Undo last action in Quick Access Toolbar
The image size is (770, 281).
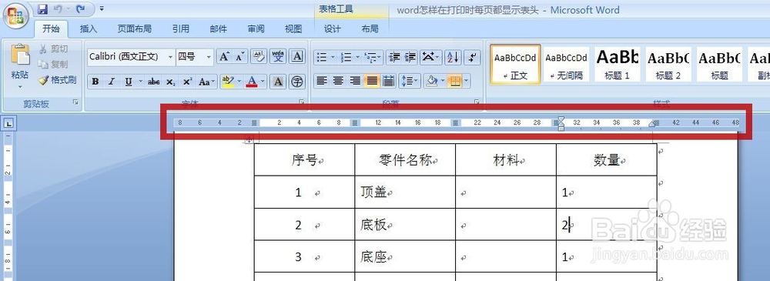point(58,8)
